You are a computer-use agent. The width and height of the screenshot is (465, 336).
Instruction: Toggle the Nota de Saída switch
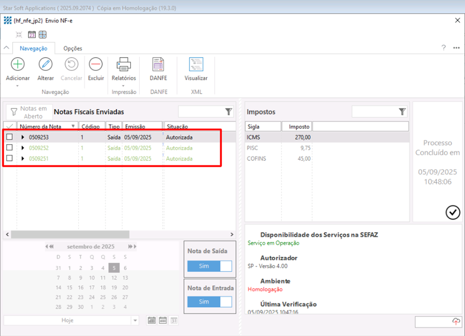[x=209, y=266]
